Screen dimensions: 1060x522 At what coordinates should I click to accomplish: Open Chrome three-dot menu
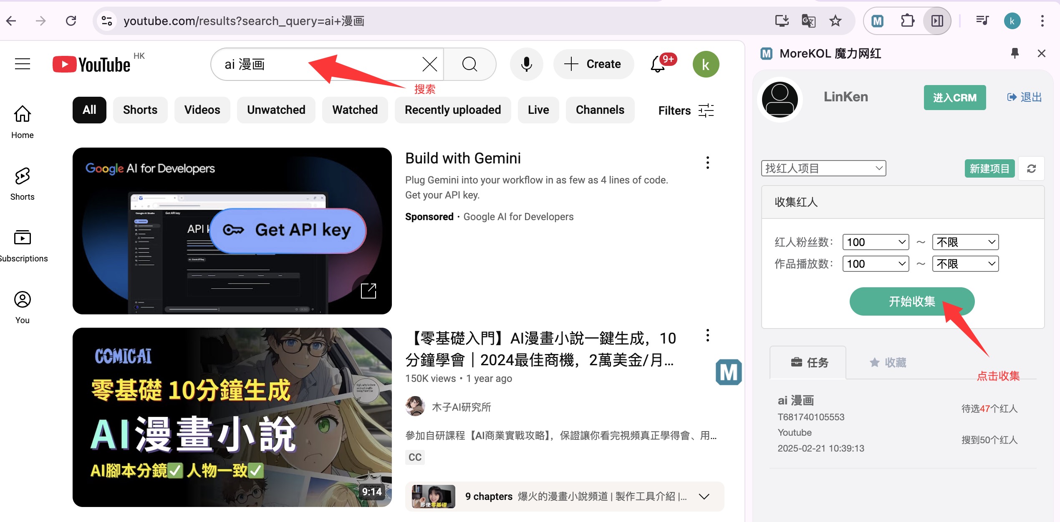click(1042, 21)
